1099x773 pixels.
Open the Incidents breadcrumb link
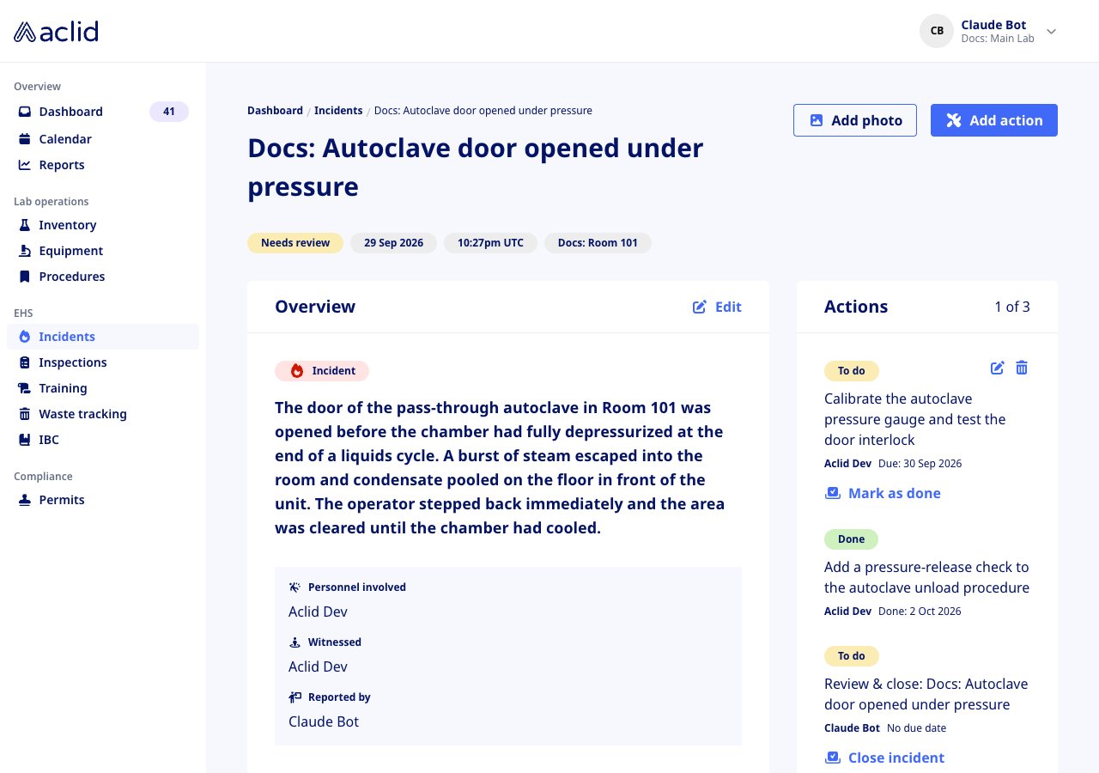point(338,111)
